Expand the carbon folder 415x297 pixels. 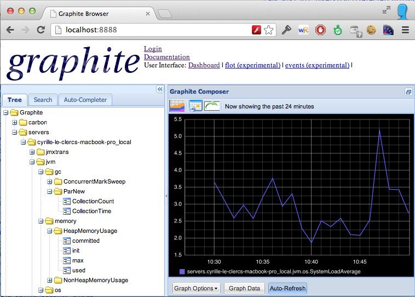point(14,122)
